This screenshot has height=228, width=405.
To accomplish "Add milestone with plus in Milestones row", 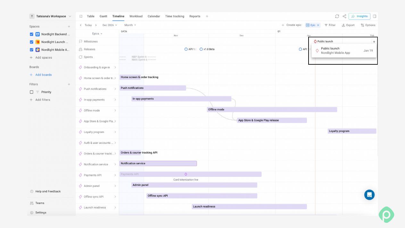I will [374, 42].
